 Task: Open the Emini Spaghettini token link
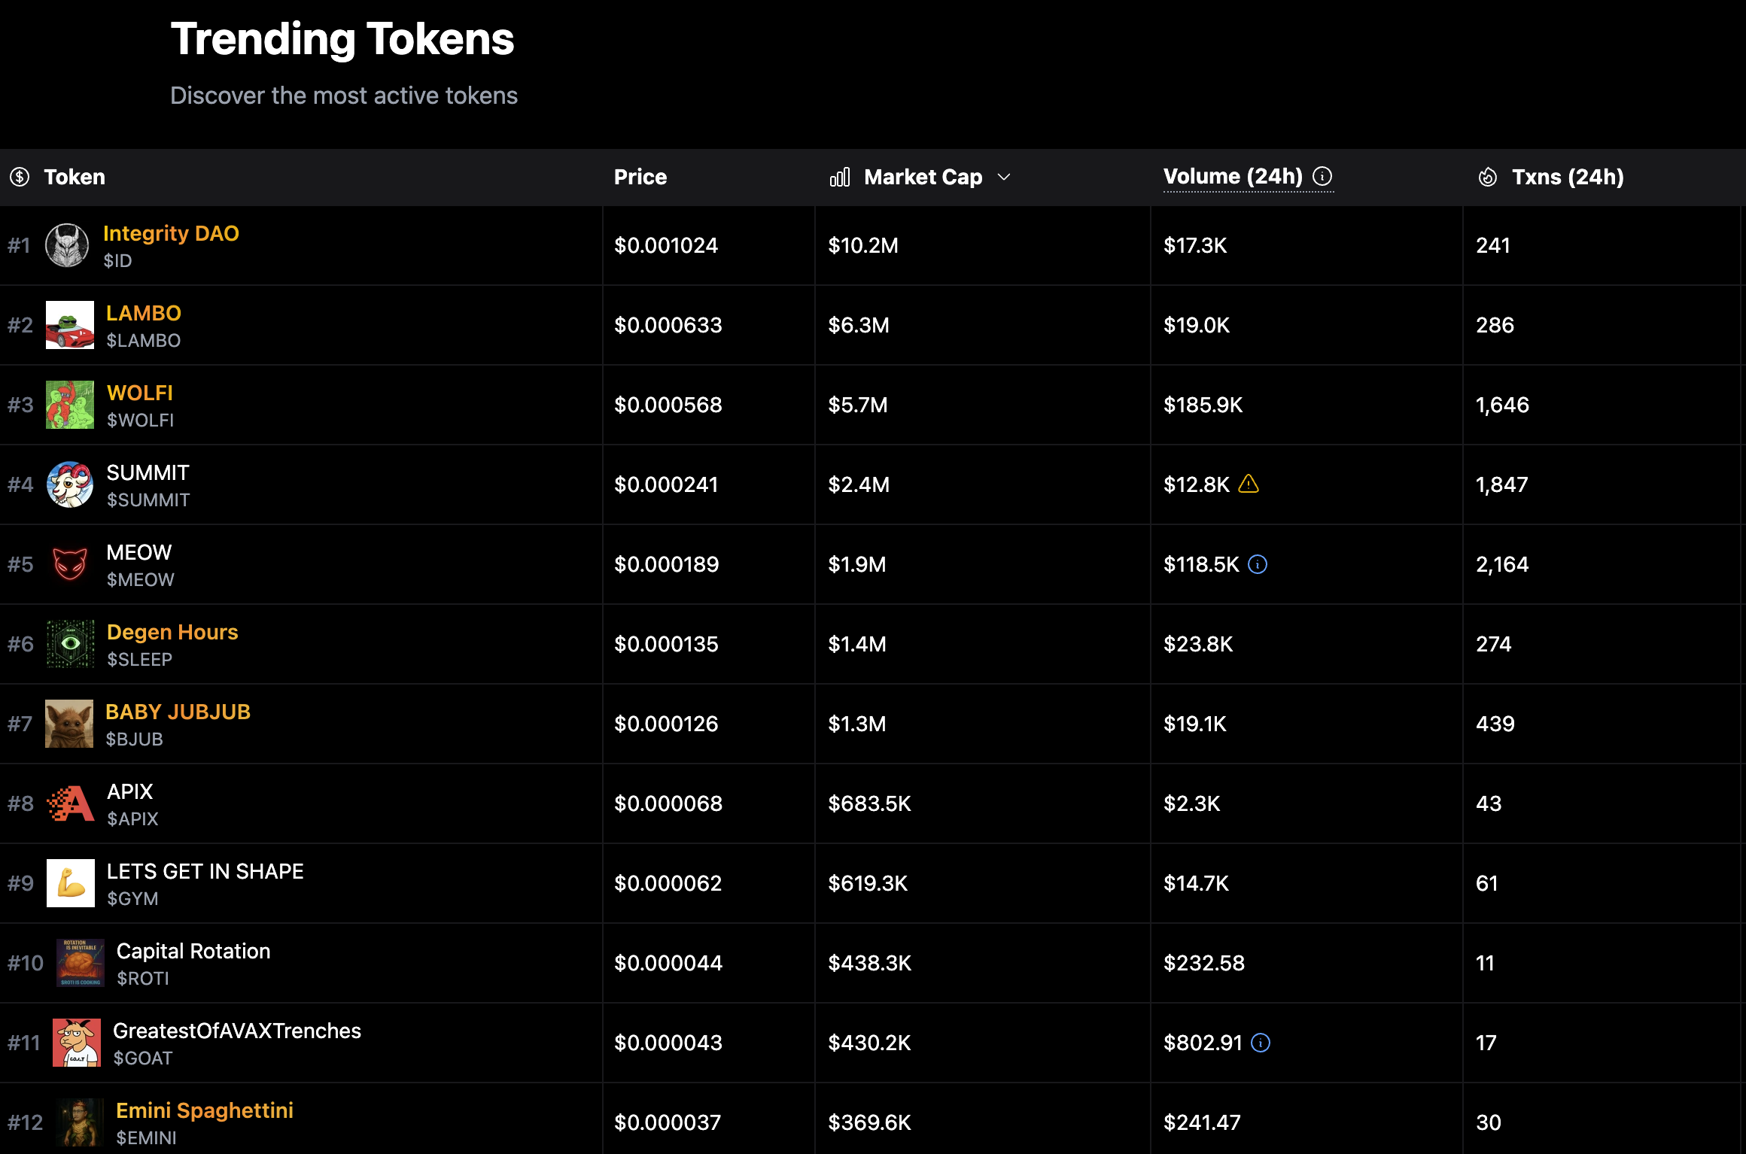(x=205, y=1110)
